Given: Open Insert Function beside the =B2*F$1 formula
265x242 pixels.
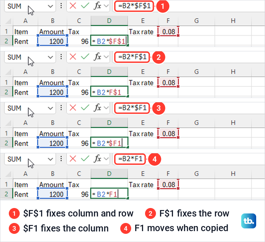Looking at the screenshot, I should (x=98, y=57).
